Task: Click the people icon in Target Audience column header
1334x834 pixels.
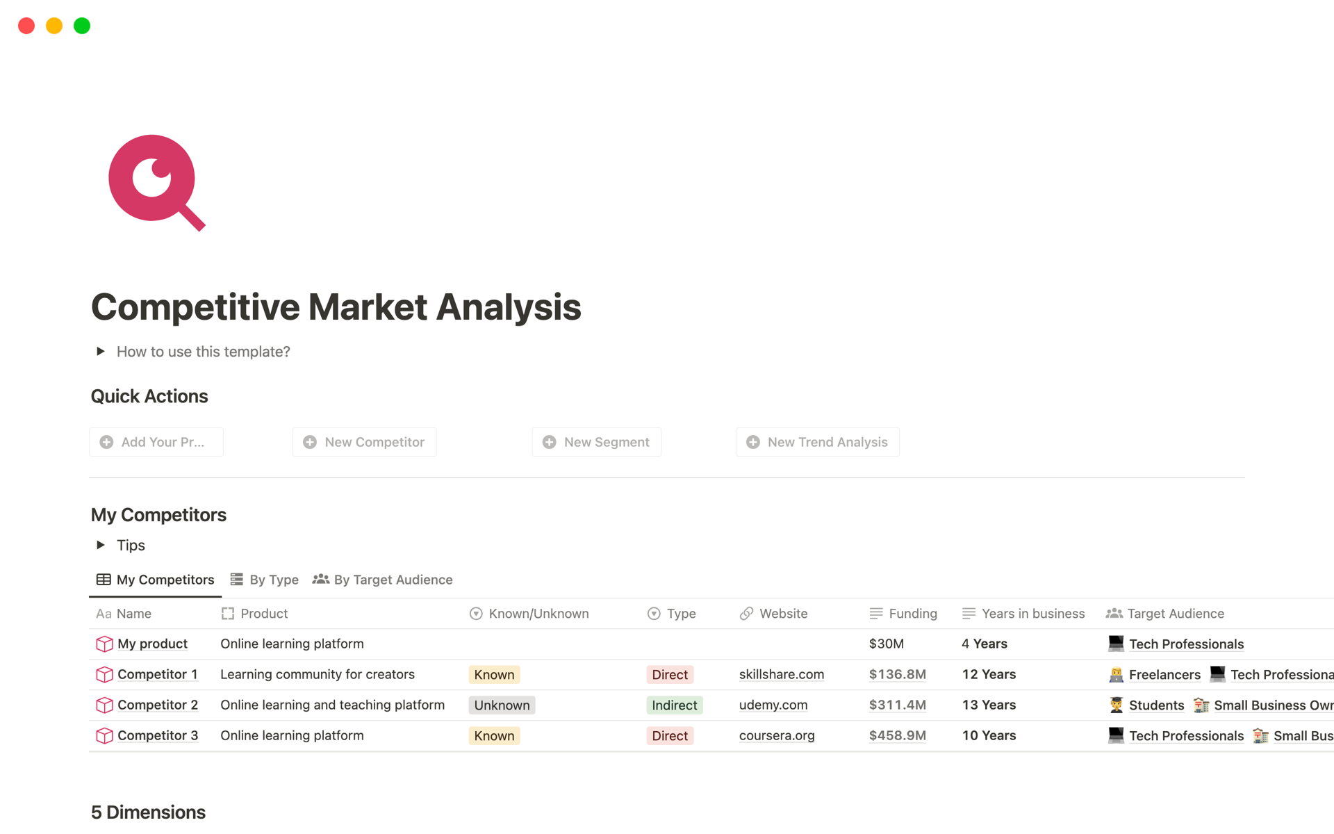Action: click(x=1114, y=614)
